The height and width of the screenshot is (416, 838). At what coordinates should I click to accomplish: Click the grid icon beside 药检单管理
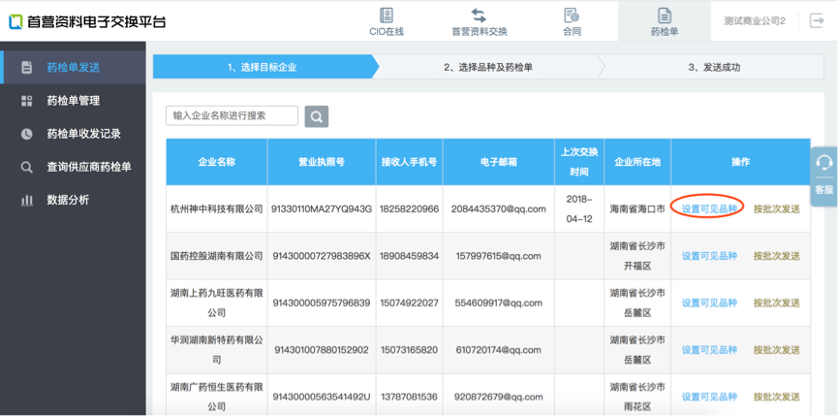(x=26, y=101)
